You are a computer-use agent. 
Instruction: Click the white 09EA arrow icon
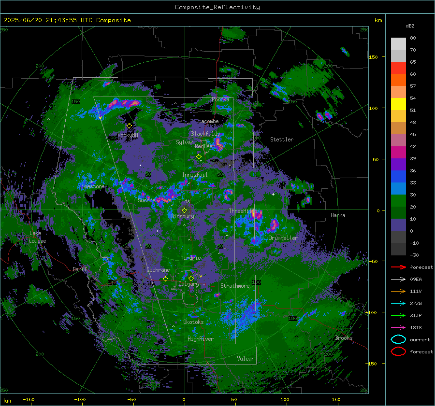click(398, 279)
